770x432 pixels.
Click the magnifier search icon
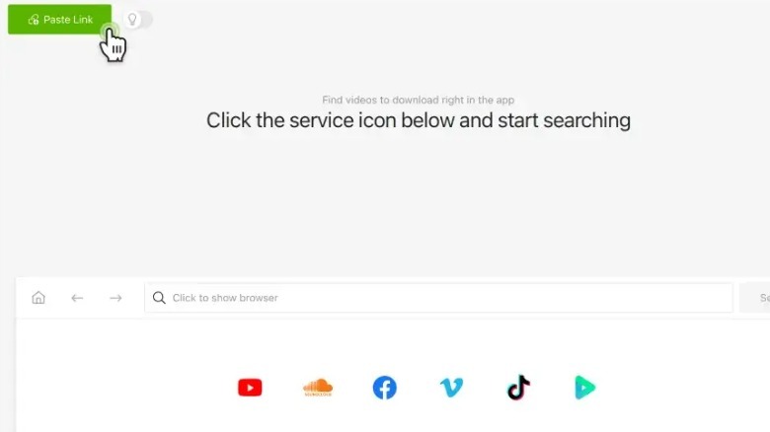coord(159,298)
